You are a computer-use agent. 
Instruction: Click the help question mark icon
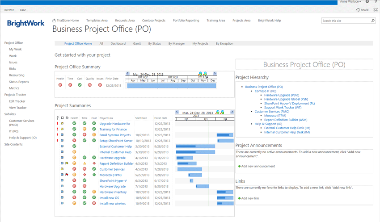pos(375,2)
